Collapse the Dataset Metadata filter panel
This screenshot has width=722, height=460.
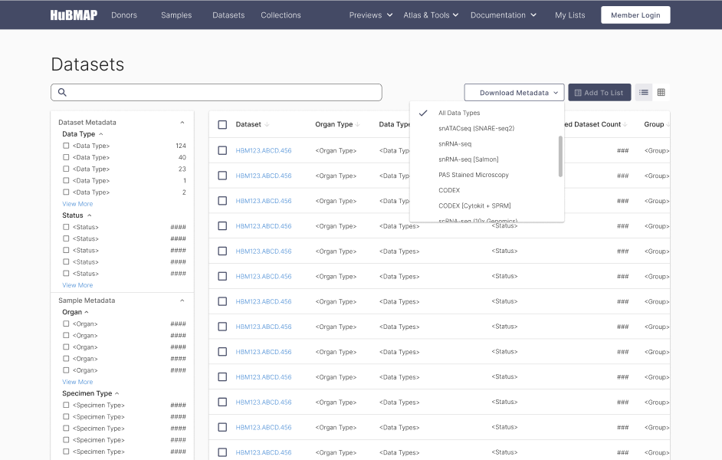[x=182, y=122]
